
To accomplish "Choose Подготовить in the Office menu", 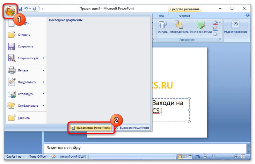I will [26, 82].
